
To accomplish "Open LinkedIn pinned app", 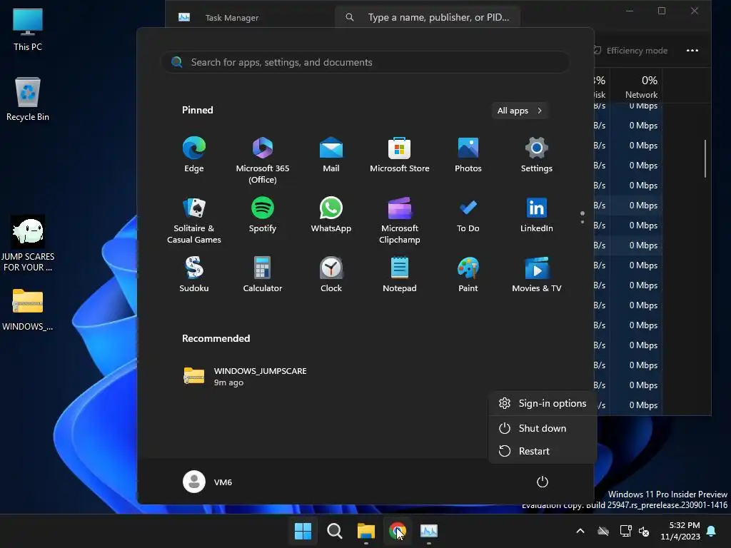I will pos(537,215).
